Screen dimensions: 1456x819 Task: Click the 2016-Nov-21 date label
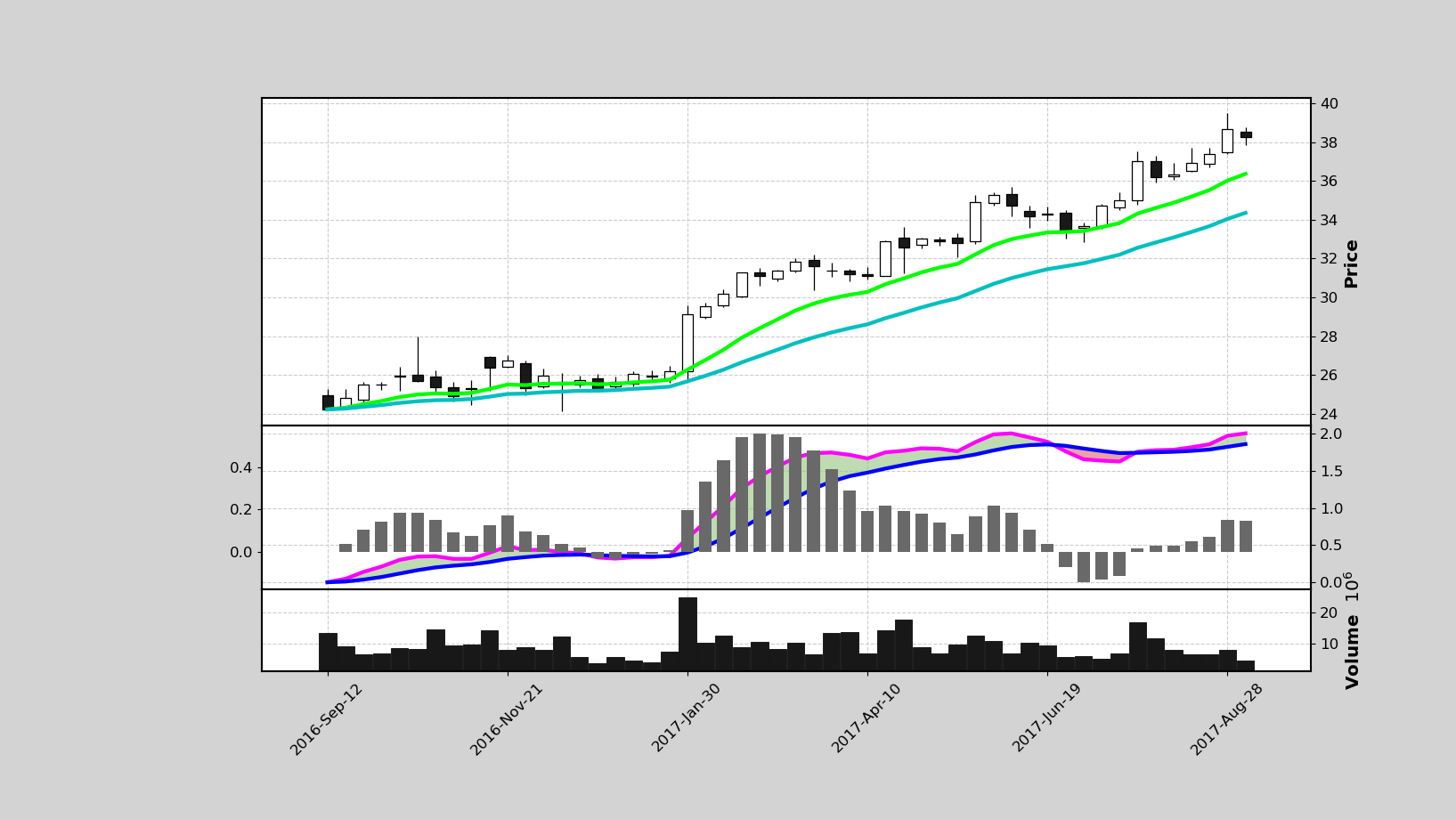(507, 719)
